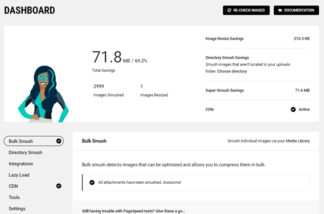Click the Bulk Smush panel heading
324x214 pixels.
(94, 141)
